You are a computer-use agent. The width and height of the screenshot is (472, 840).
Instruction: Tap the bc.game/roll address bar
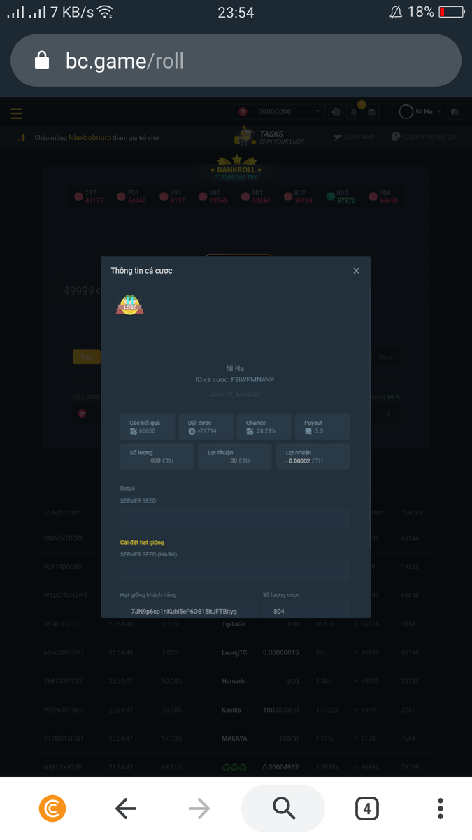(236, 61)
